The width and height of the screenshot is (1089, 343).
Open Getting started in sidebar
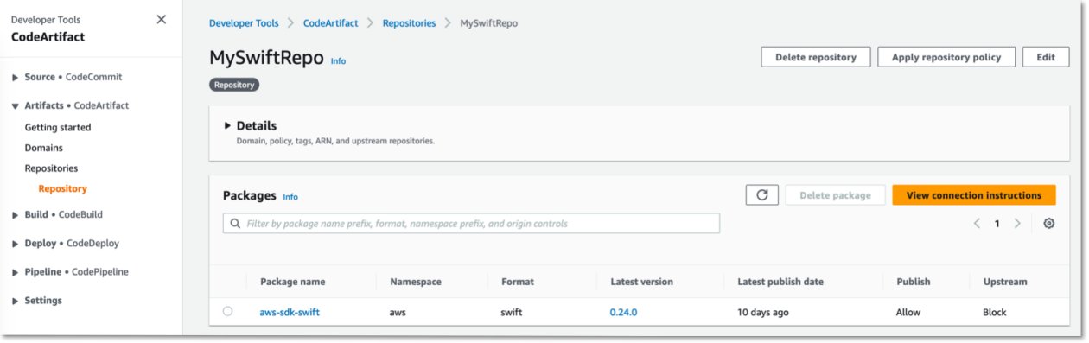[57, 127]
